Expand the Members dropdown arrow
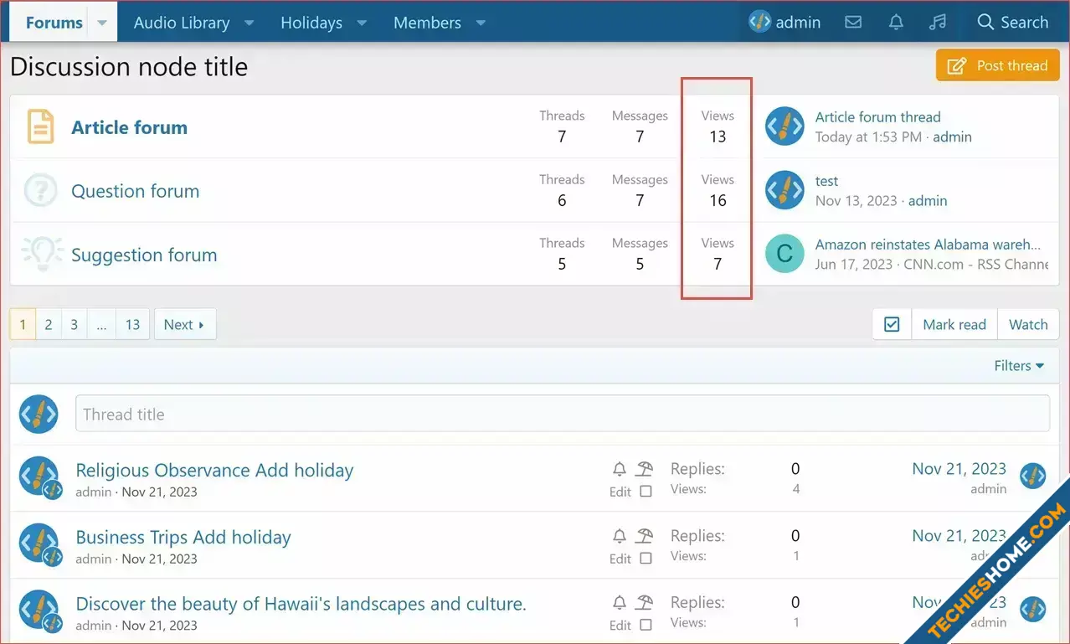 pyautogui.click(x=481, y=23)
